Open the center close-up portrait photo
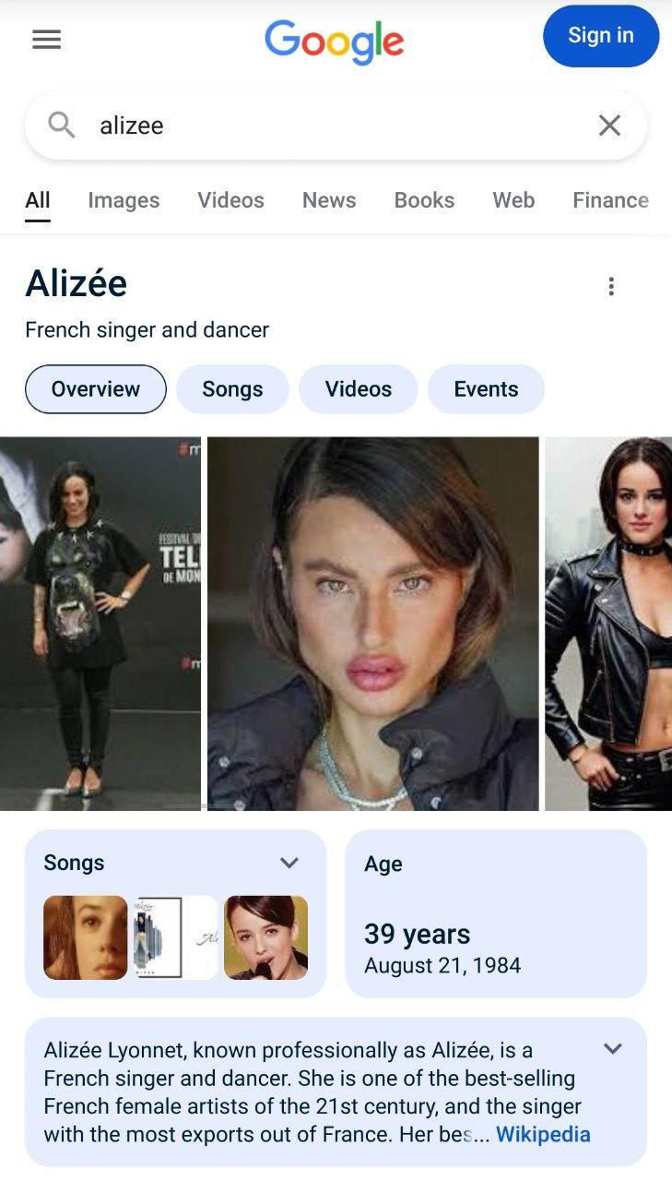 373,624
